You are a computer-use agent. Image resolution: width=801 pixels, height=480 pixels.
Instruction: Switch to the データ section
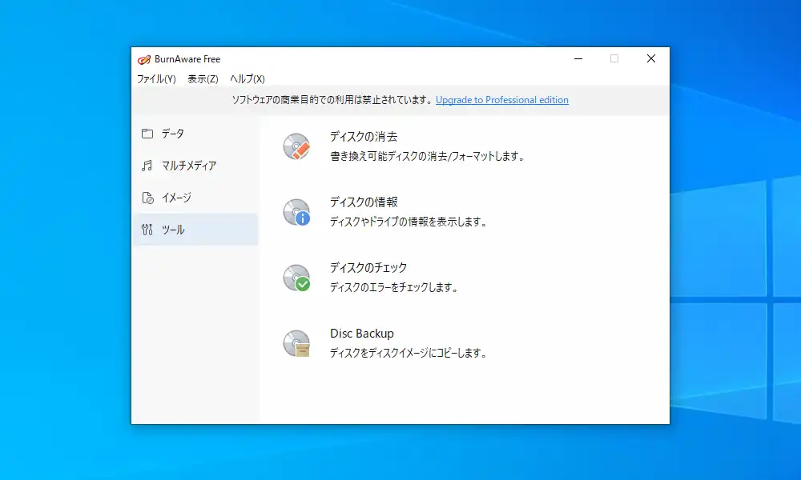pos(173,134)
